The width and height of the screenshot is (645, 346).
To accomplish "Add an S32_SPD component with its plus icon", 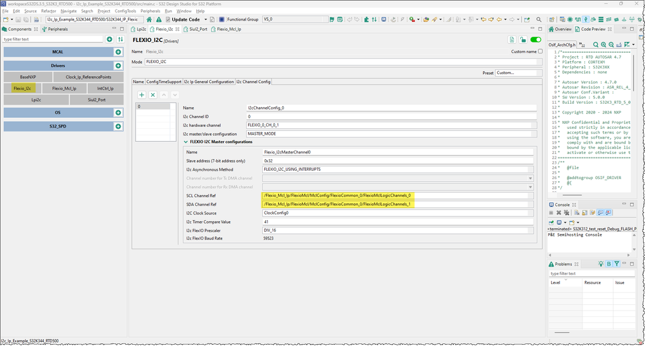I will pos(118,126).
